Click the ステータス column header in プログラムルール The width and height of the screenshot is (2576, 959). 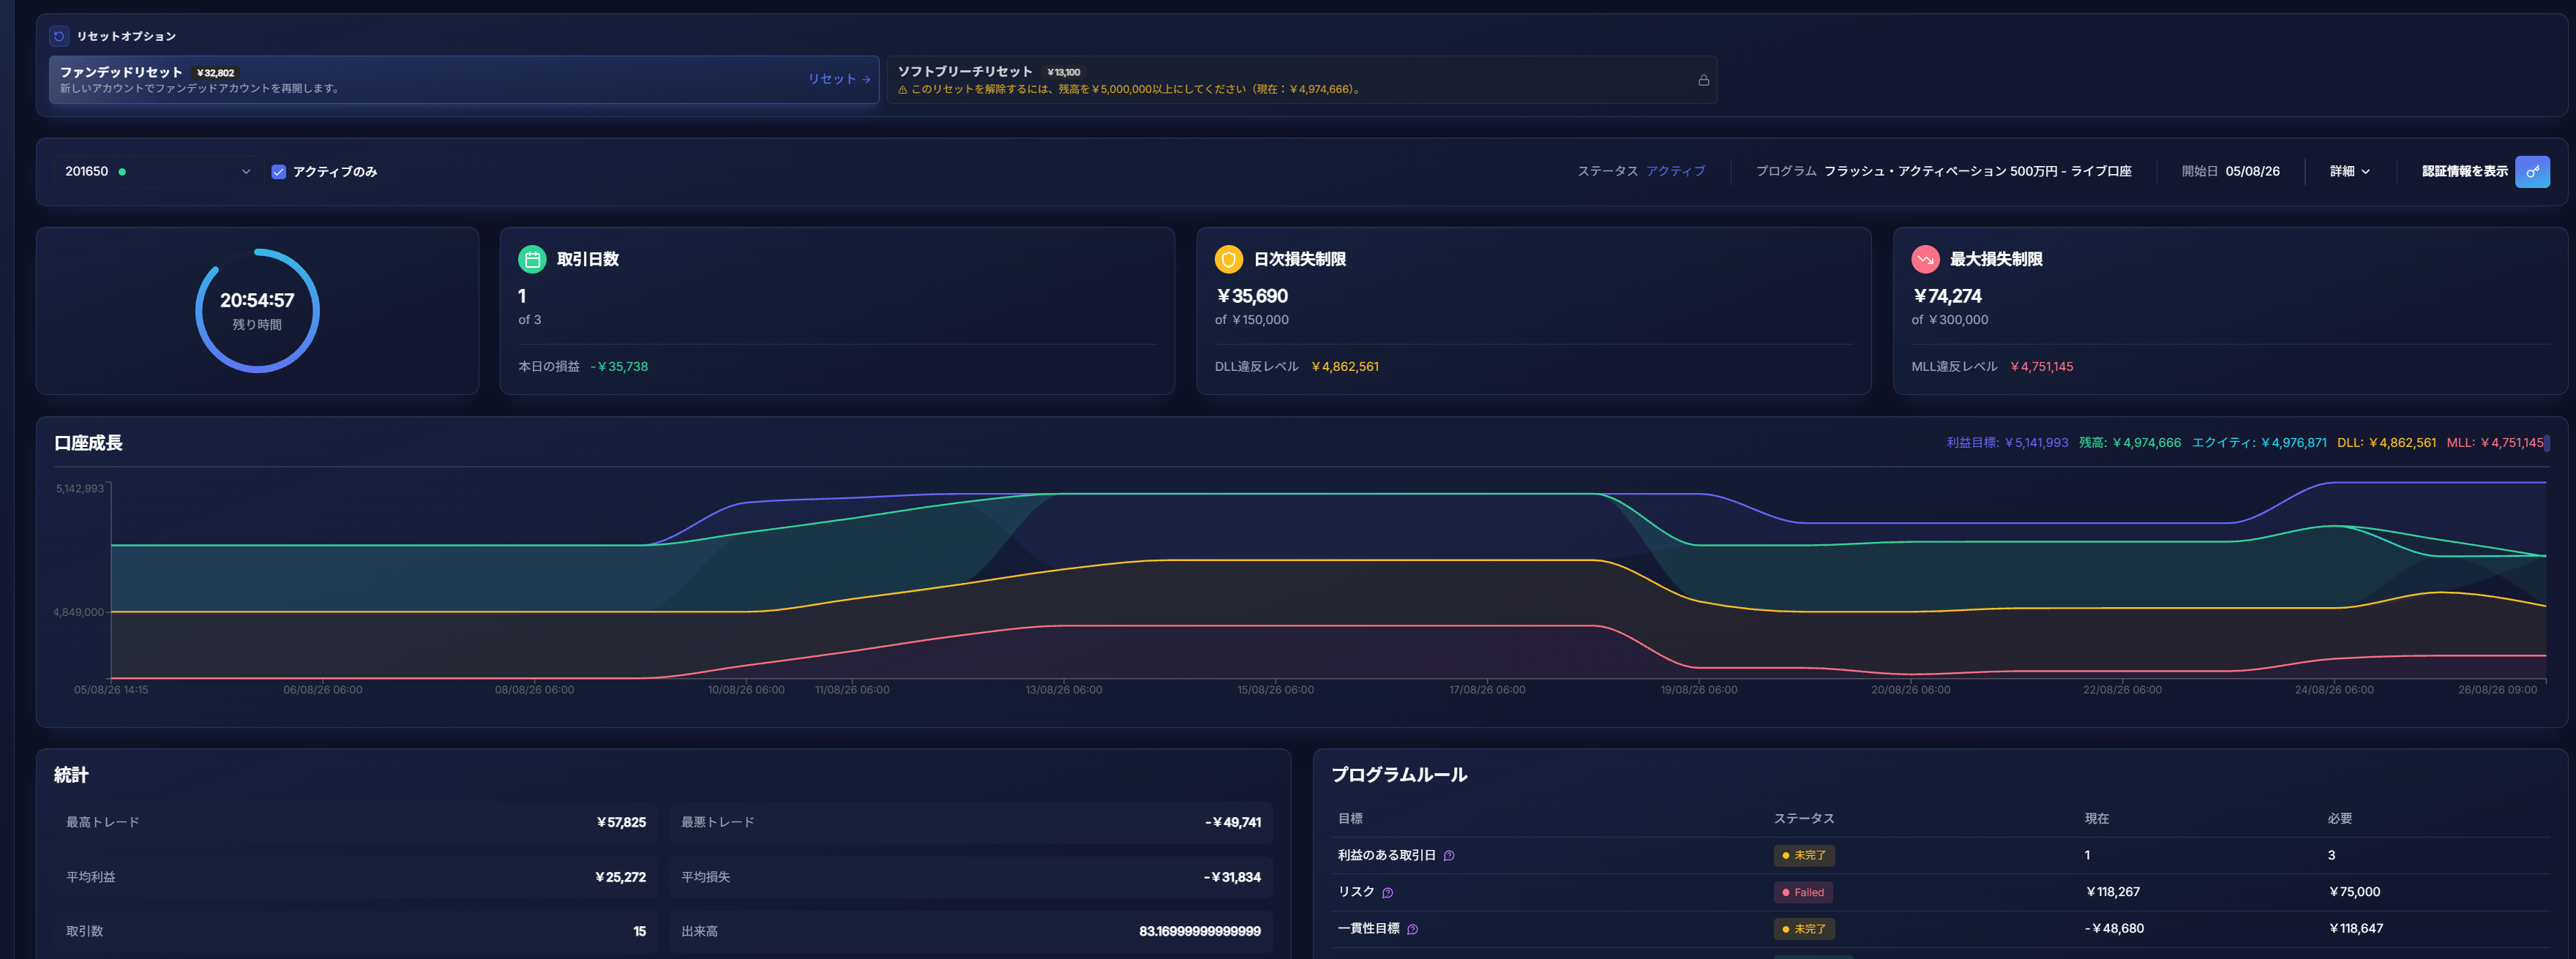(x=1803, y=818)
